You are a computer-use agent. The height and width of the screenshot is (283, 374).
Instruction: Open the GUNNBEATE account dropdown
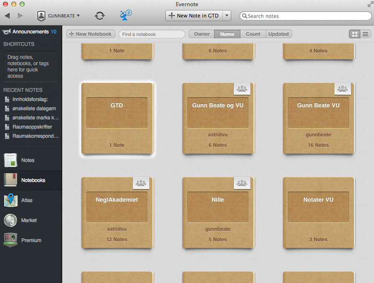click(58, 16)
